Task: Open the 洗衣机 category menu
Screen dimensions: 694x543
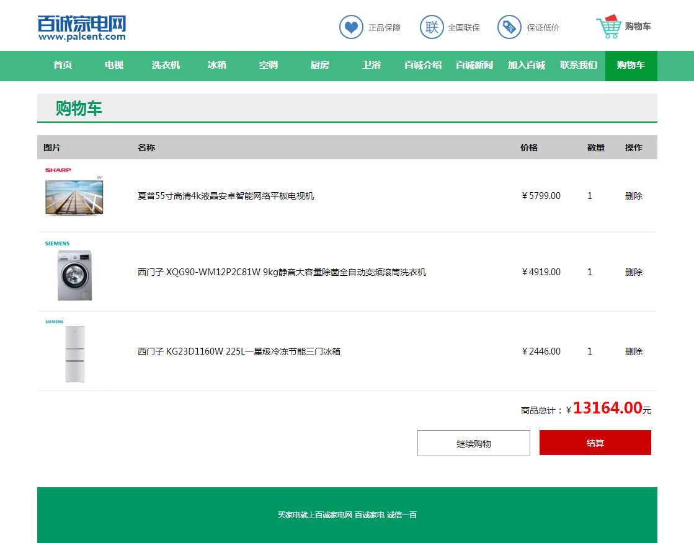Action: click(x=166, y=65)
